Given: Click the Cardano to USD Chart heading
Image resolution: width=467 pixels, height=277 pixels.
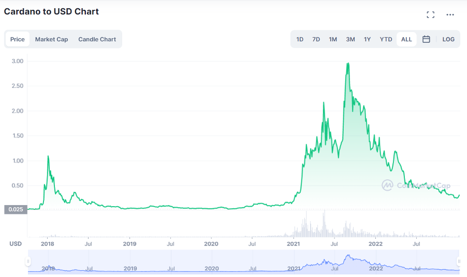Looking at the screenshot, I should (x=51, y=11).
